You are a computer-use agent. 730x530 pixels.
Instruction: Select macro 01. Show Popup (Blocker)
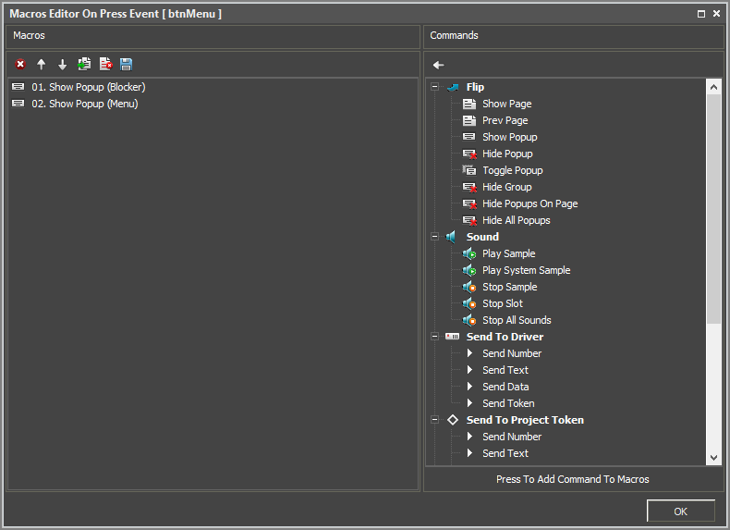point(88,87)
